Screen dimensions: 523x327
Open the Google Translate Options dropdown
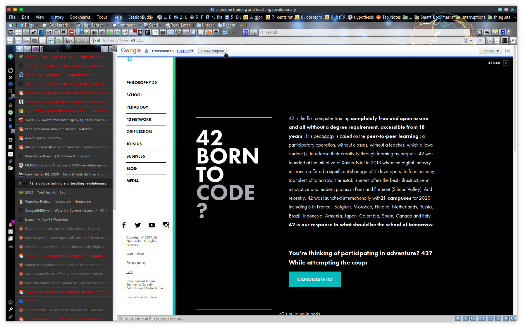490,51
